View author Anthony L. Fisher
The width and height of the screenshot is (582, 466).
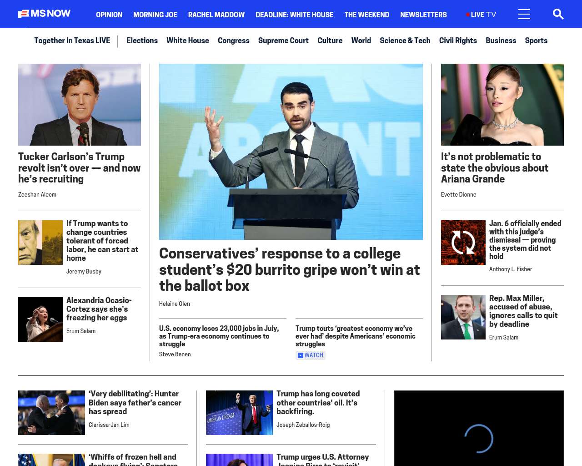point(511,269)
